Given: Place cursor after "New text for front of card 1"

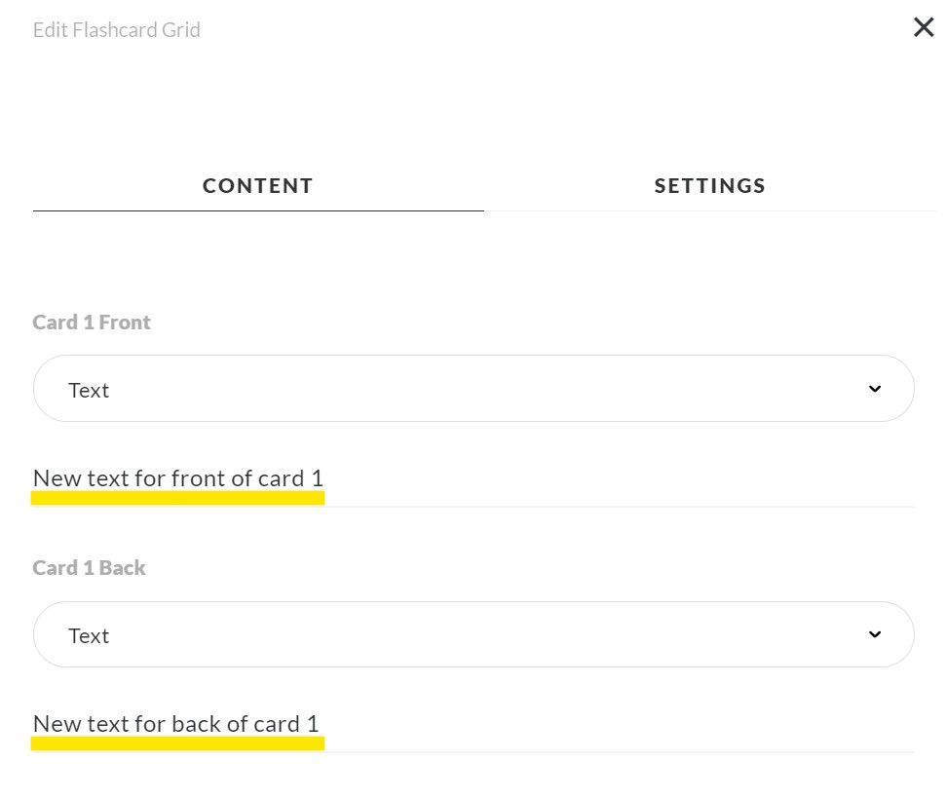Looking at the screenshot, I should (x=325, y=478).
